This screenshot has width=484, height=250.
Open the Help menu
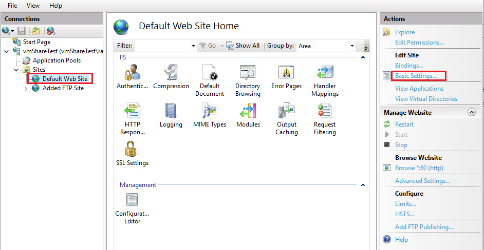pos(55,6)
